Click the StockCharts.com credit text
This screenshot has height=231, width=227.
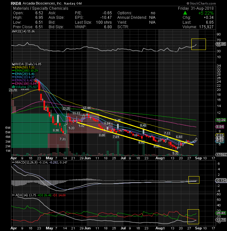click(x=201, y=3)
